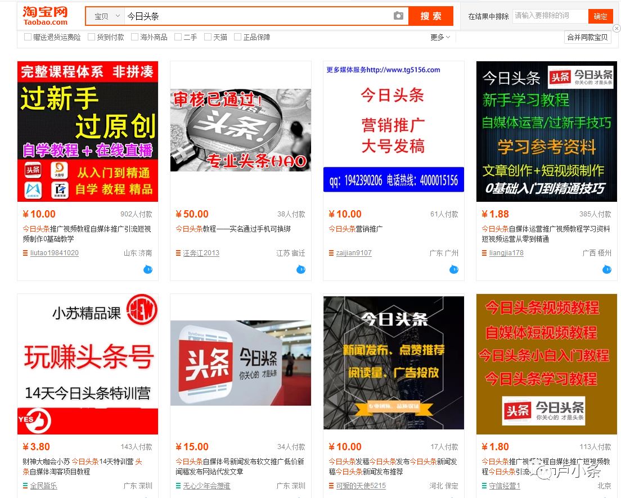
Task: Click shop icon beside zaijian9107
Action: (331, 253)
